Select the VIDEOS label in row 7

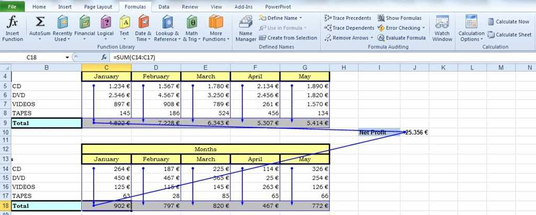click(47, 104)
